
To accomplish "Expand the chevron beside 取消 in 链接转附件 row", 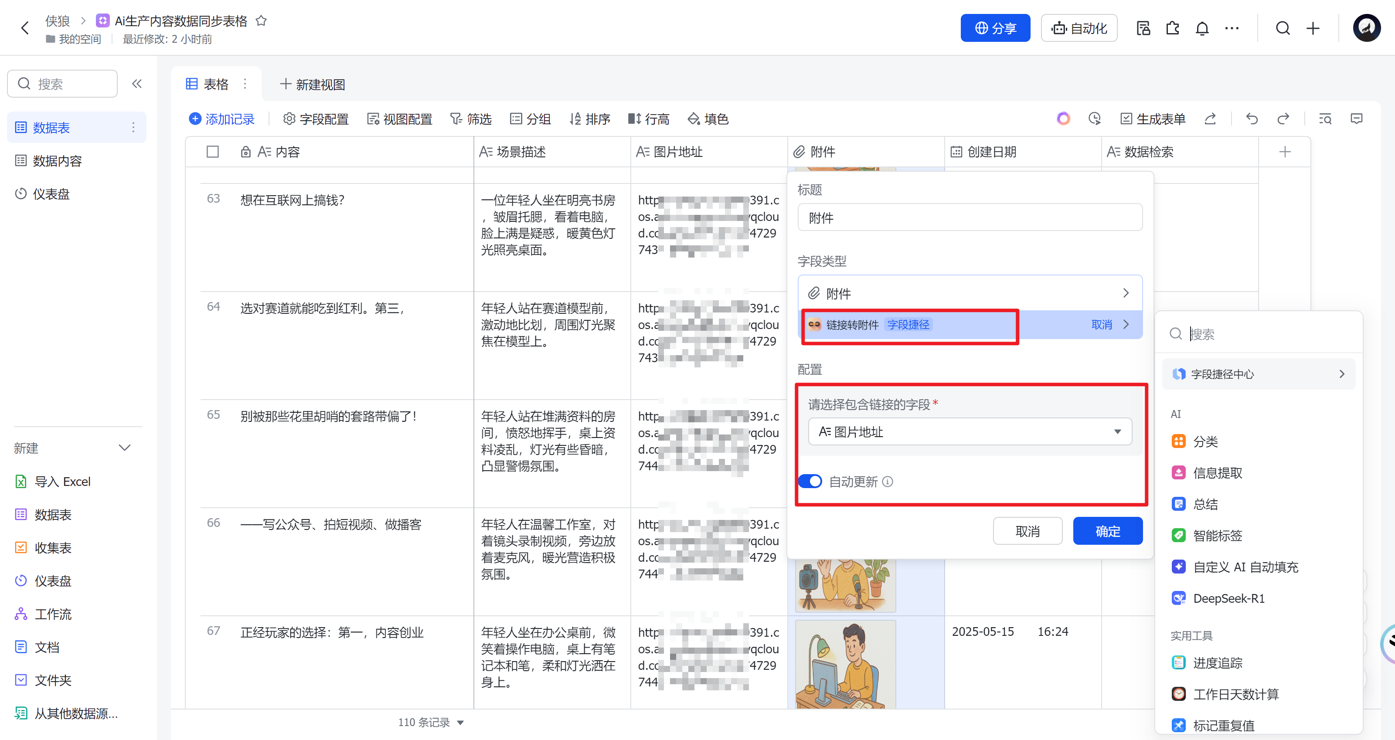I will coord(1127,325).
